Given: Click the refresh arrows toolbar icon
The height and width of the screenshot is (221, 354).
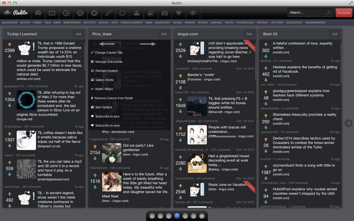Looking at the screenshot, I should pyautogui.click(x=122, y=13).
